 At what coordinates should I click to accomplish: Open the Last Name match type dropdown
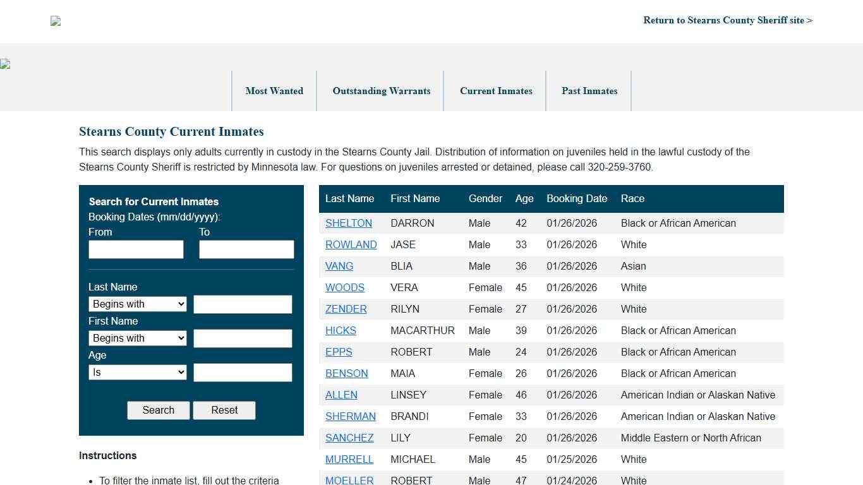137,304
